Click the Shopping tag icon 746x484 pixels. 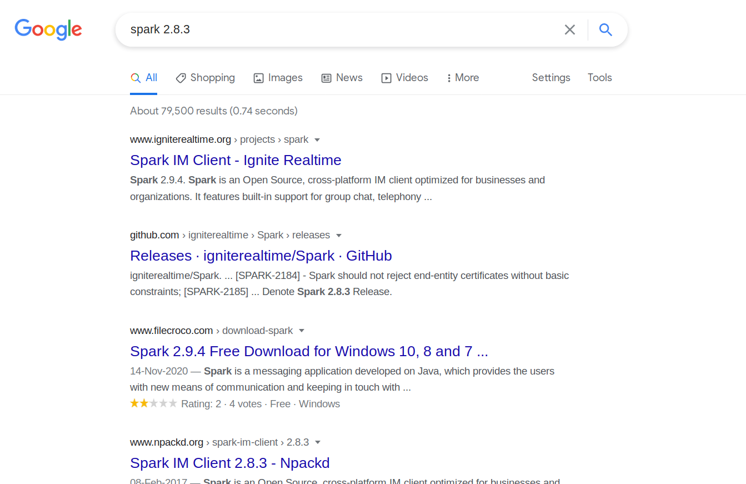(x=181, y=78)
